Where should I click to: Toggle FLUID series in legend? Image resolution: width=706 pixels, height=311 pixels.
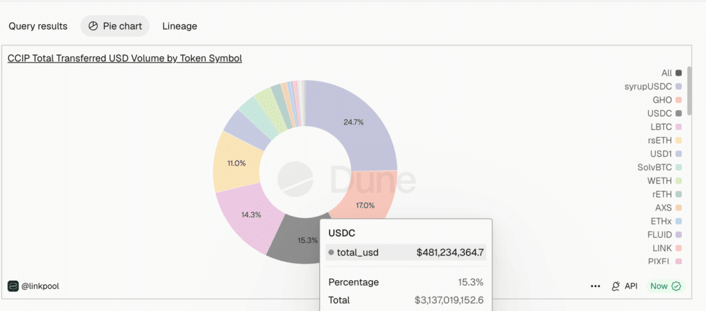click(665, 235)
